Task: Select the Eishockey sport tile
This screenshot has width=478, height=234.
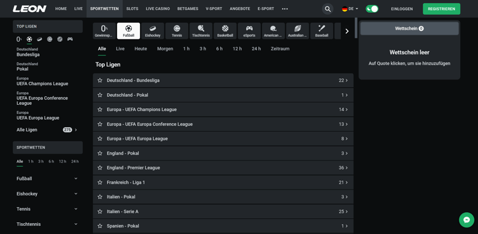Action: click(153, 31)
